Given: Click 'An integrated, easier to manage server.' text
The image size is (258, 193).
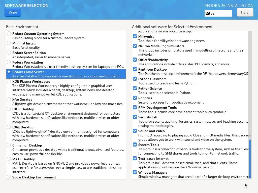Looking at the screenshot, I should pos(42,57).
